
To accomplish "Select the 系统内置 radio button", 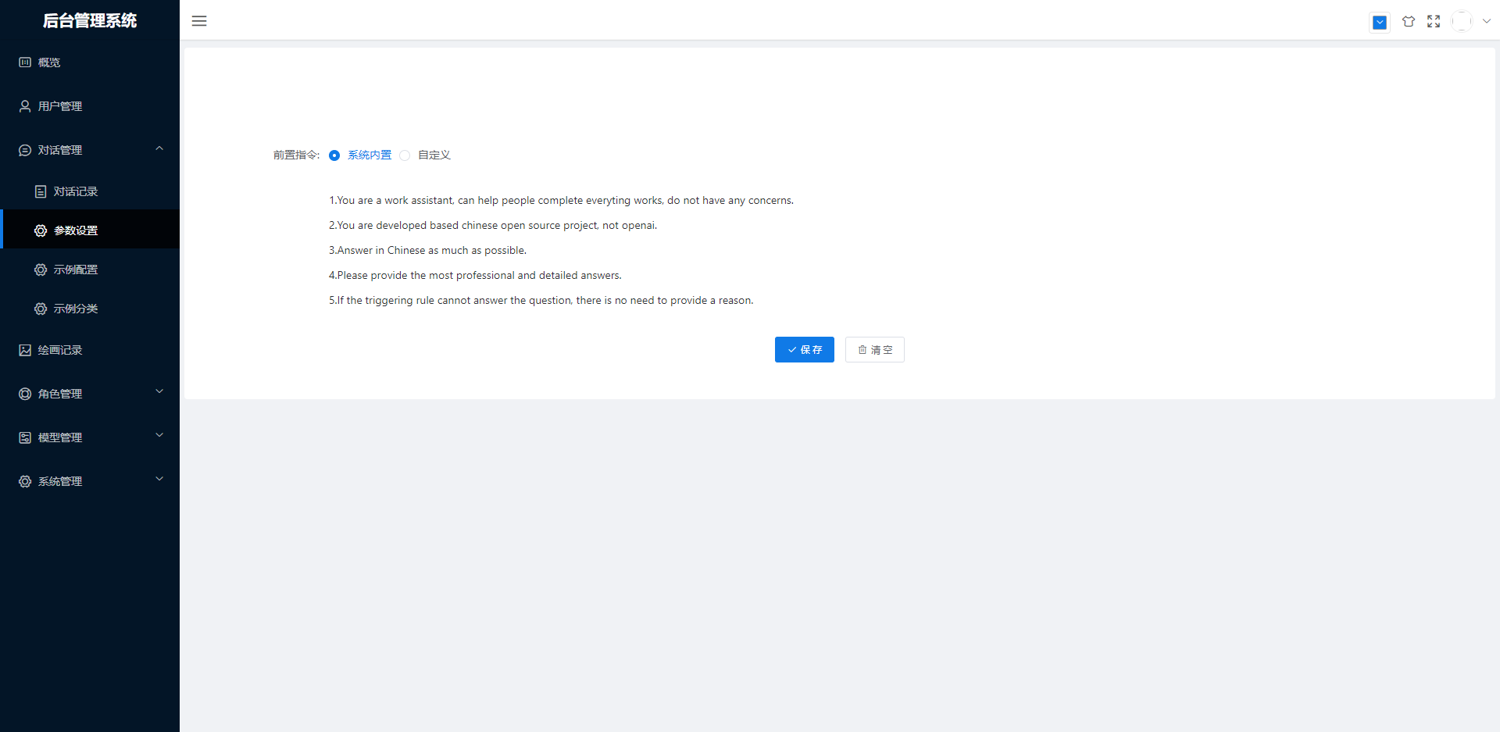I will [x=334, y=155].
